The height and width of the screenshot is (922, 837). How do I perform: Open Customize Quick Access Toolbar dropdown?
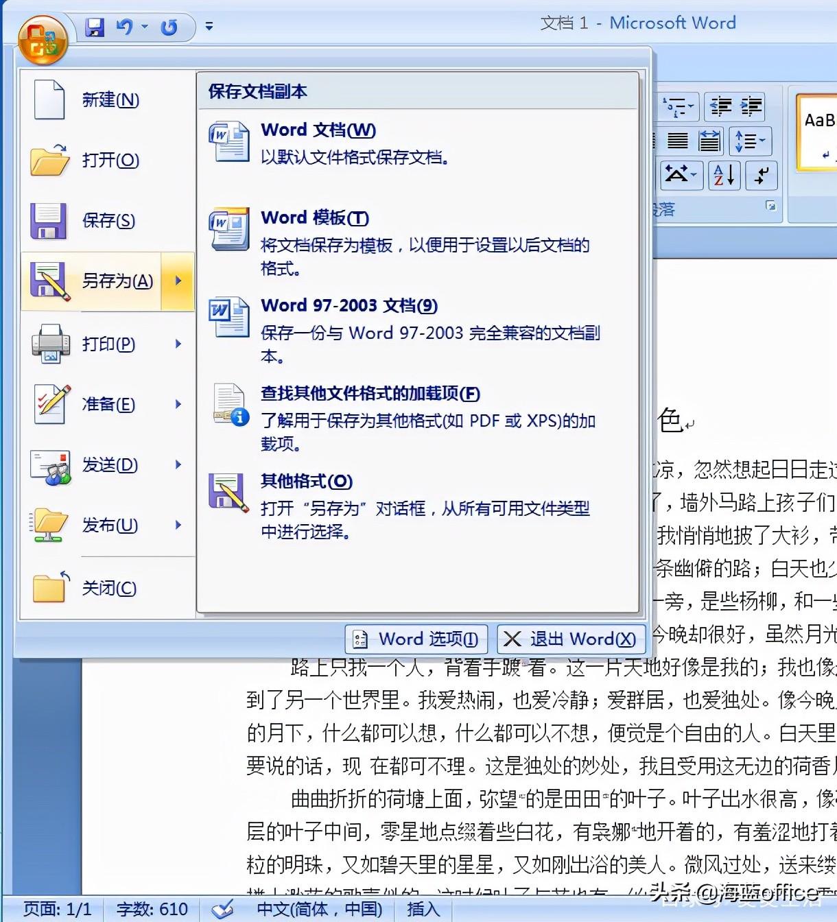tap(209, 27)
